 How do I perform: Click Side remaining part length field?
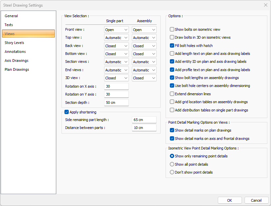click(x=144, y=120)
